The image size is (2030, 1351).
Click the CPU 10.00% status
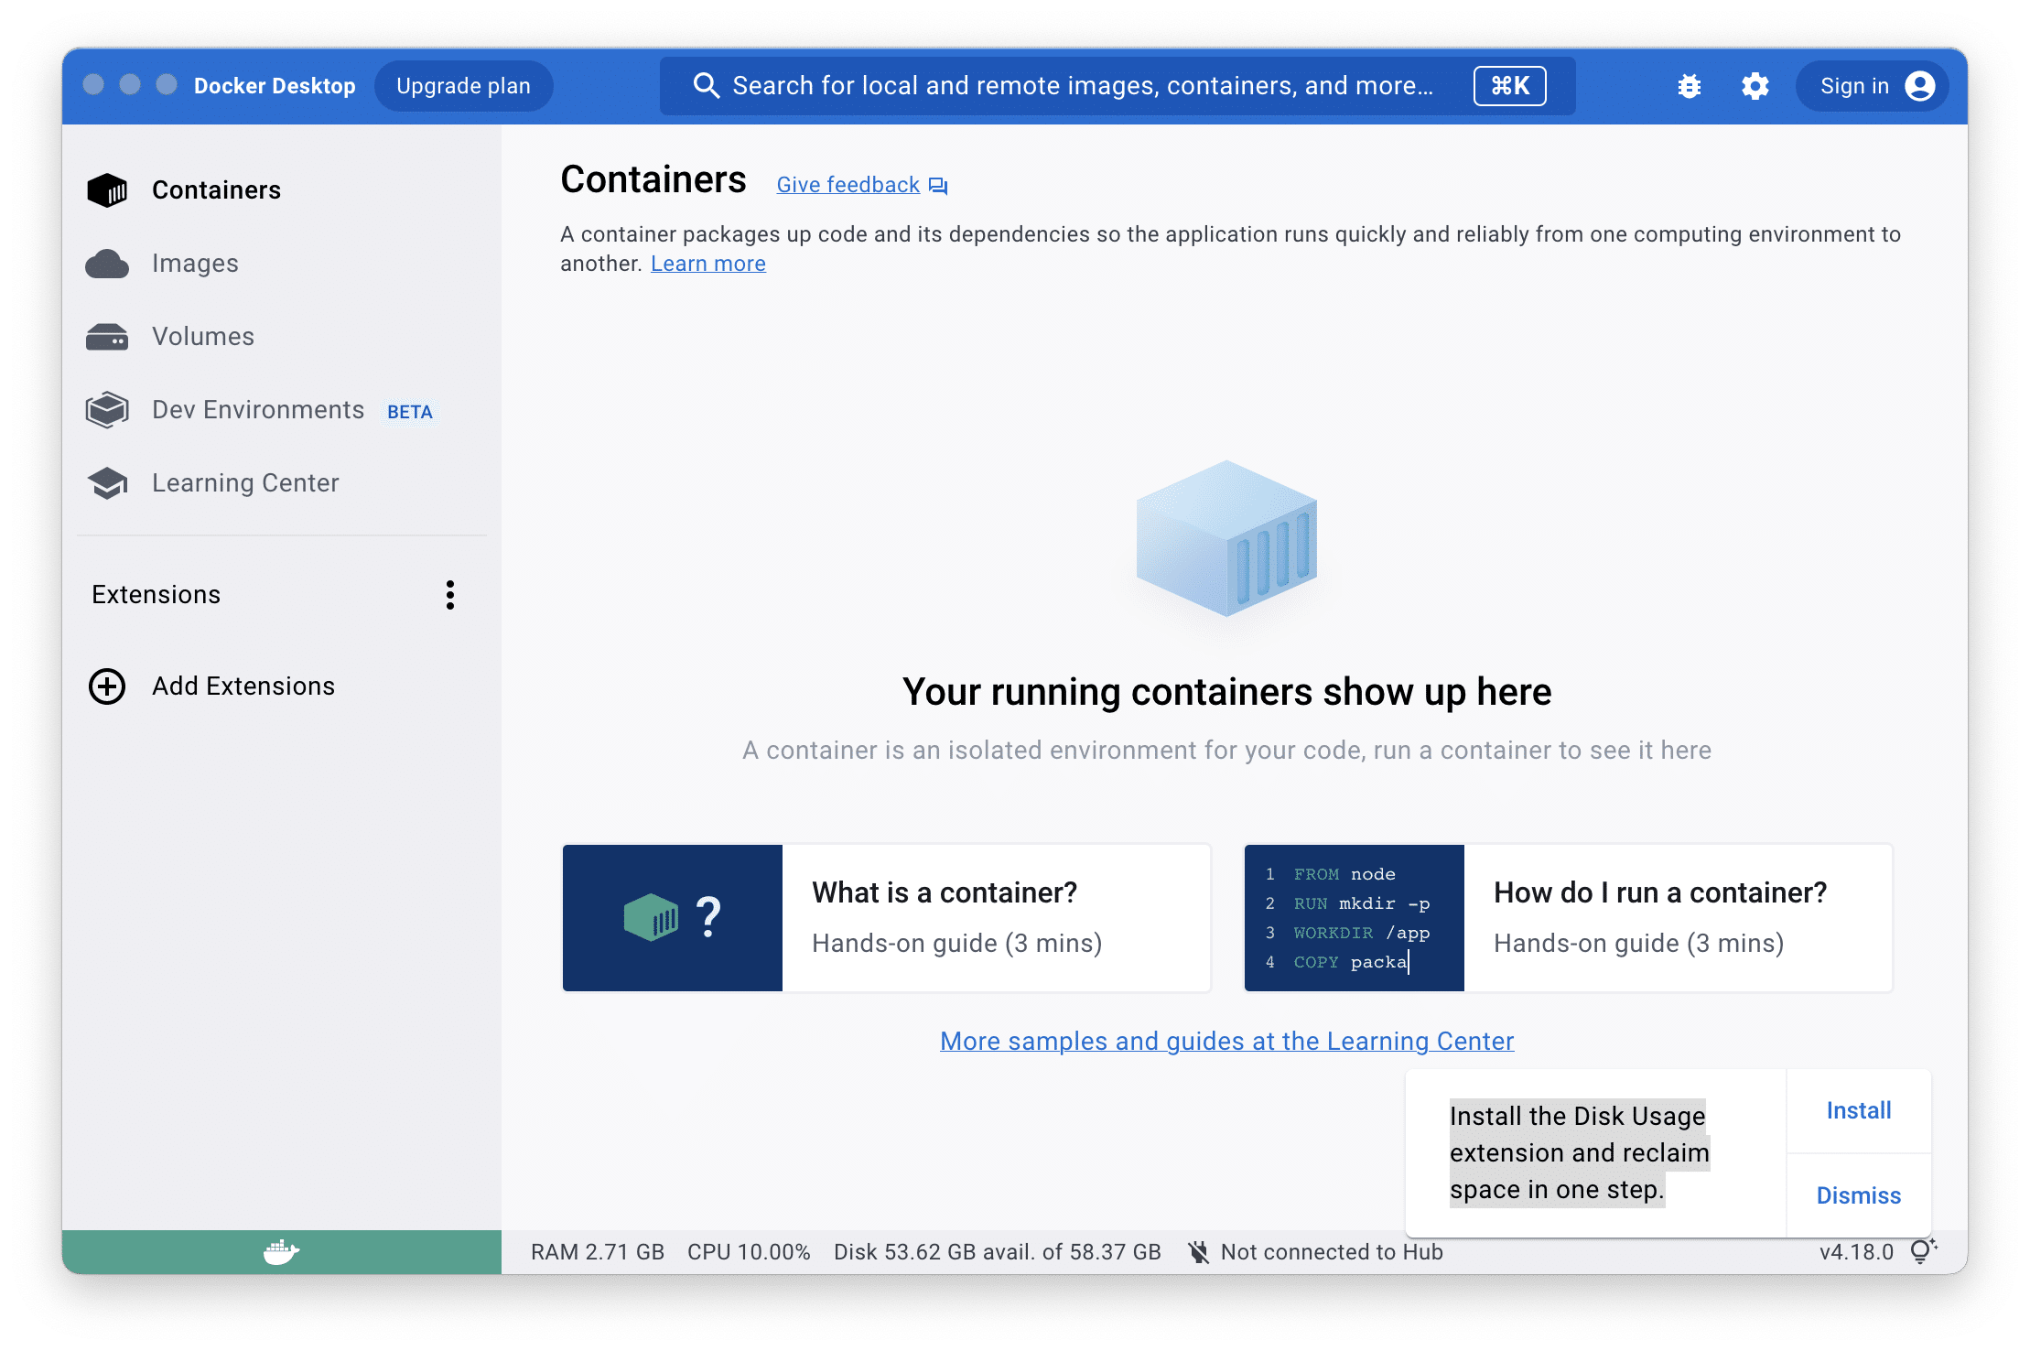point(749,1252)
